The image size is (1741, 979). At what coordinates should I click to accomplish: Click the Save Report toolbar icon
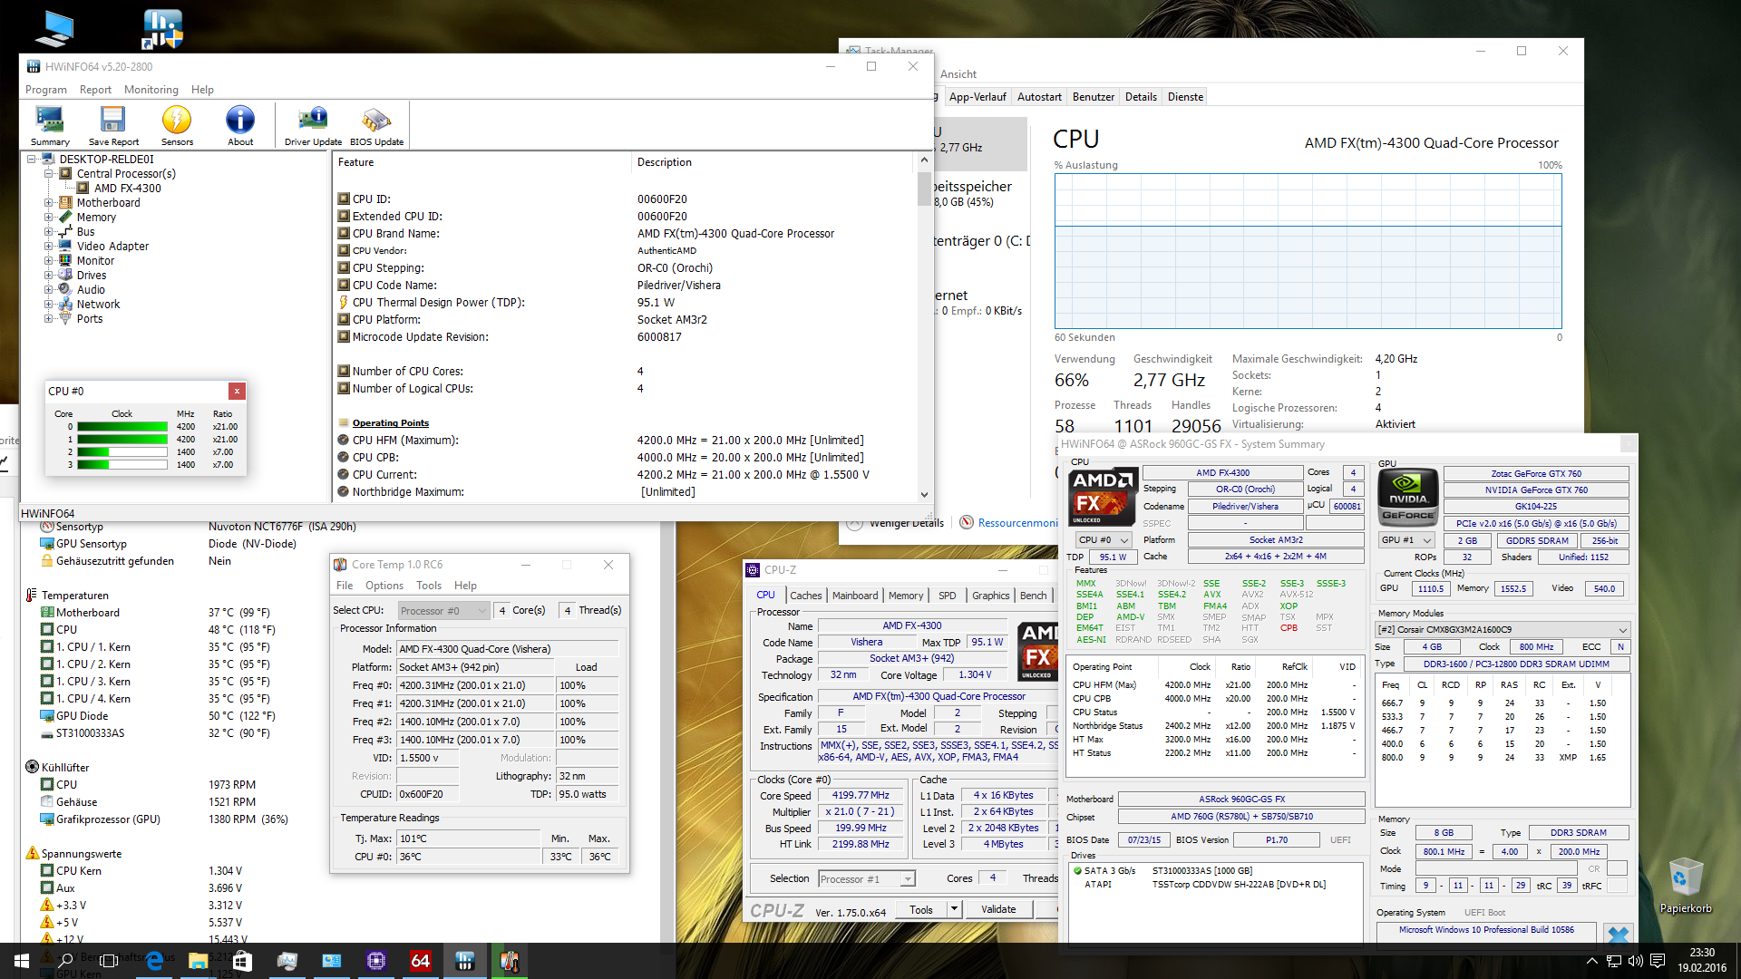pos(113,125)
